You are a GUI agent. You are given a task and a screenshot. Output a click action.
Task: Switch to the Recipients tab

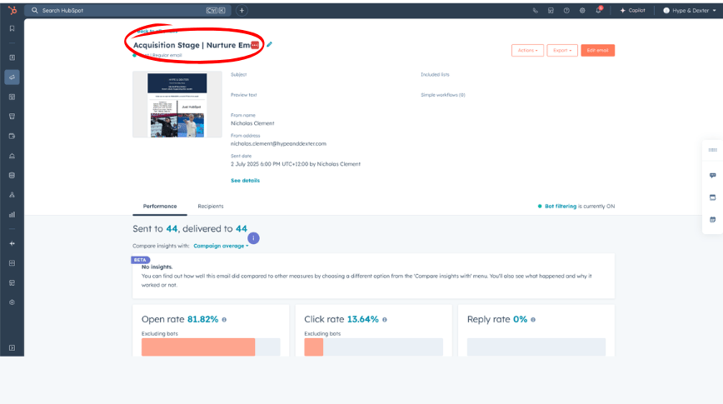[210, 206]
